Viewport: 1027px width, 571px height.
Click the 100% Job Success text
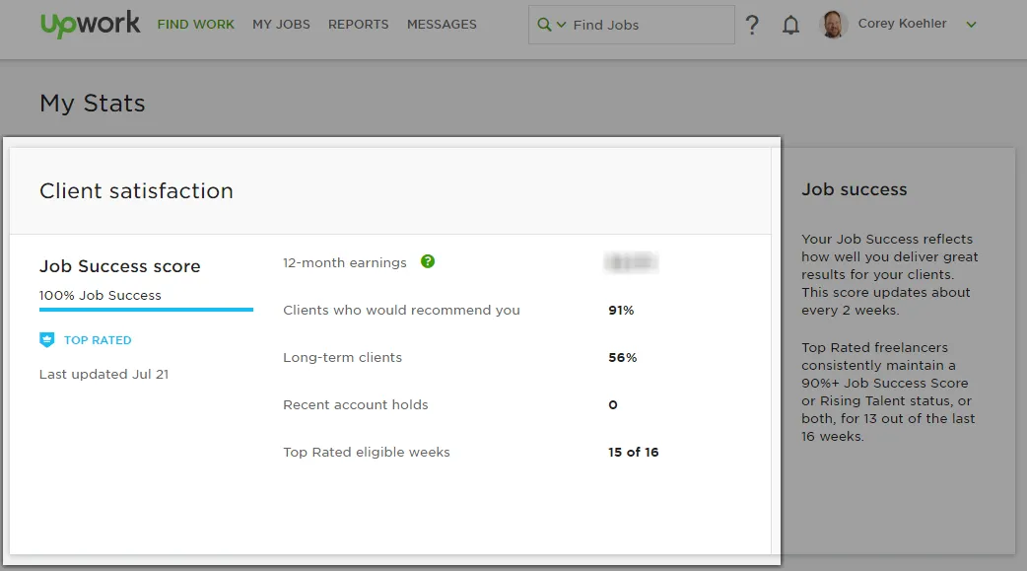pyautogui.click(x=101, y=296)
